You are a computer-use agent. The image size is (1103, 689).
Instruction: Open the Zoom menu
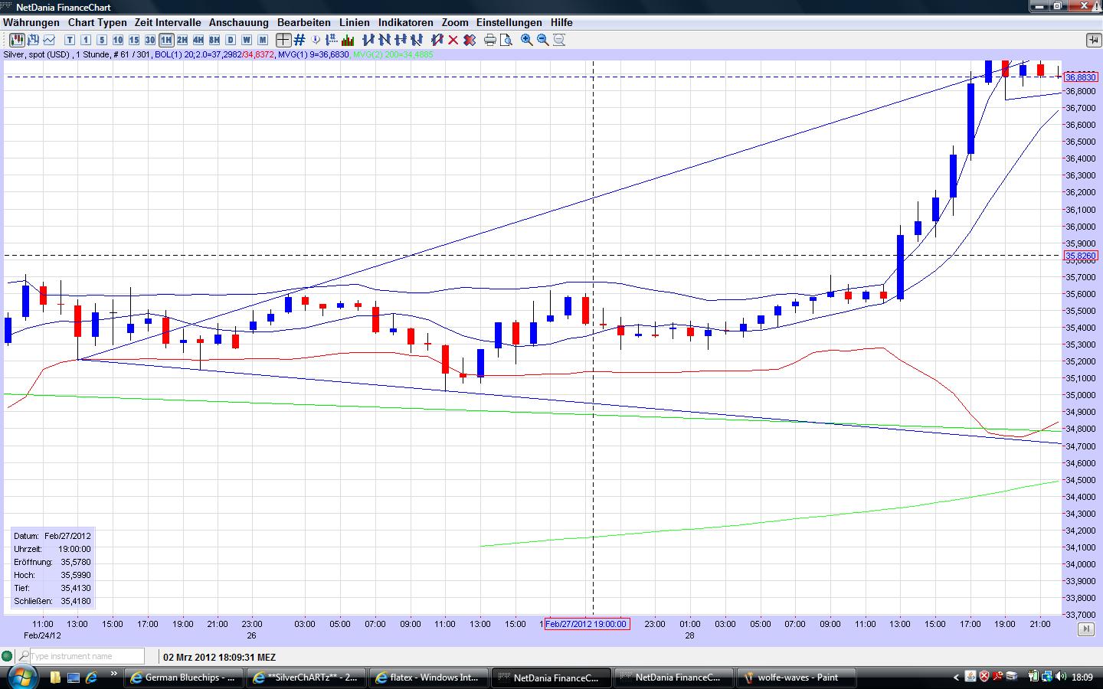(x=455, y=23)
